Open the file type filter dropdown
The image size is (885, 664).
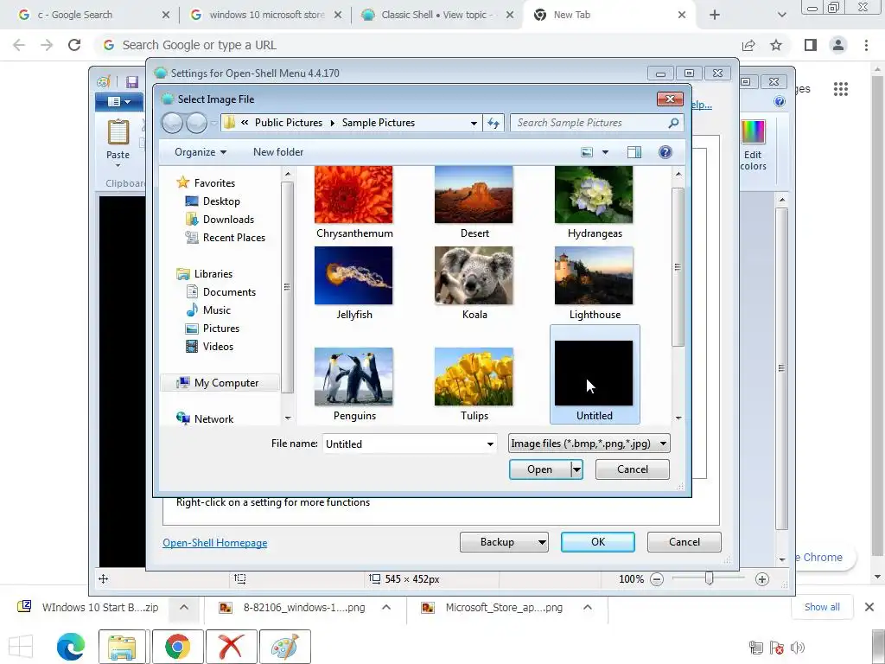589,444
